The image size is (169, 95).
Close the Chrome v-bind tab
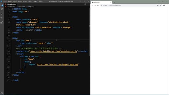[111, 2]
